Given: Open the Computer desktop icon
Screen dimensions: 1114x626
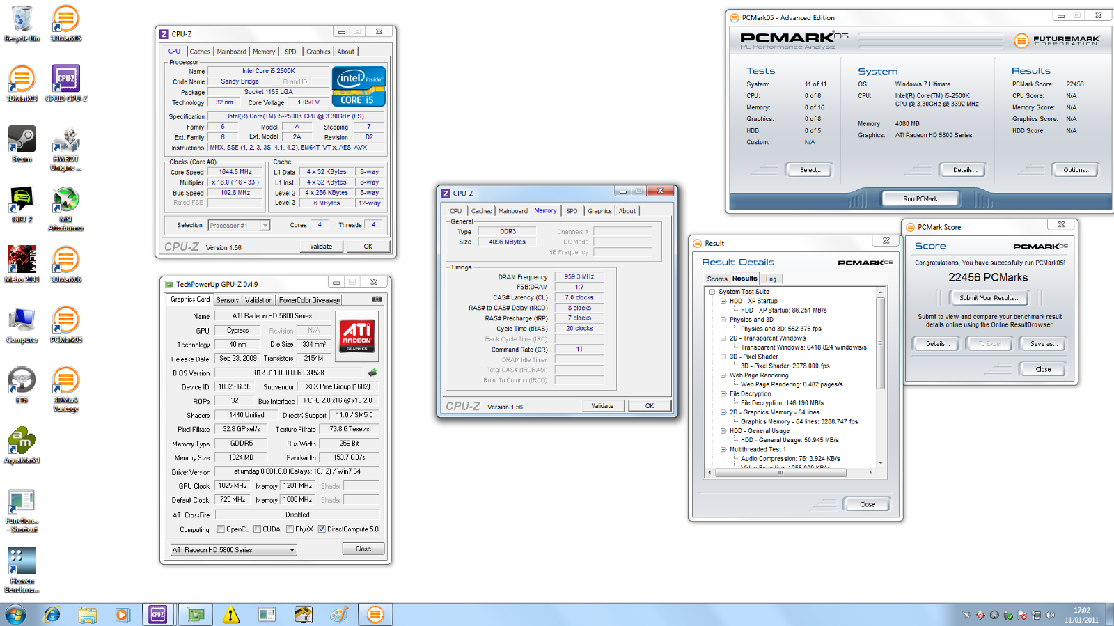Looking at the screenshot, I should pyautogui.click(x=22, y=325).
